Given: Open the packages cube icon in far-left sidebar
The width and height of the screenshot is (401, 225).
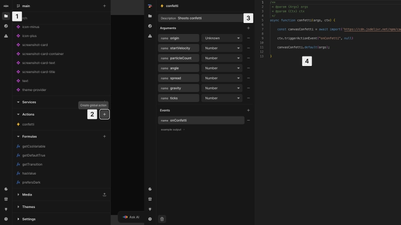Looking at the screenshot, I should [x=6, y=26].
